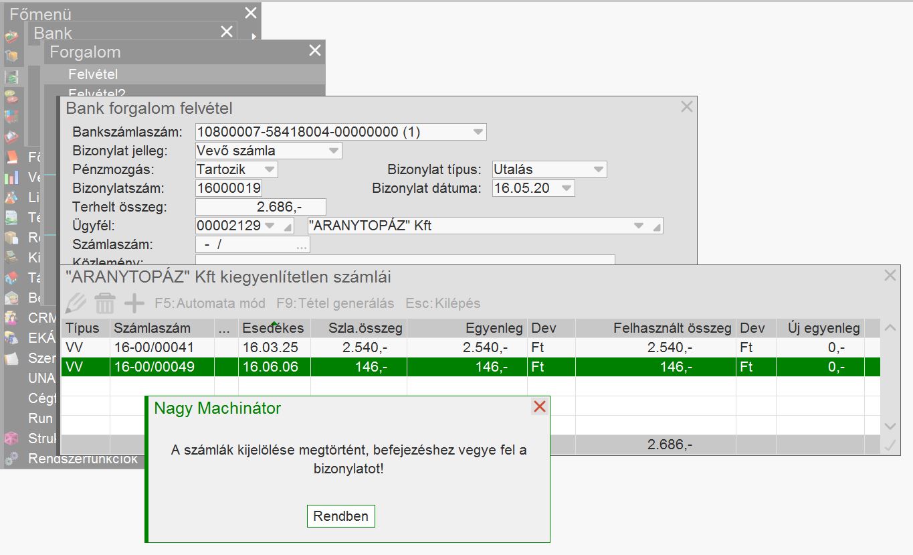This screenshot has width=913, height=555.
Task: Select Felvétel in the Forgalom menu
Action: pyautogui.click(x=185, y=74)
